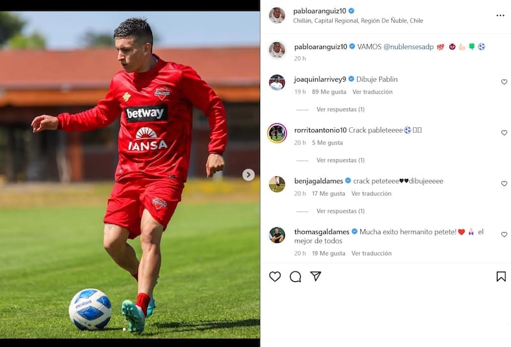
Task: Open the pabloaranguiz10 header username
Action: tap(319, 11)
